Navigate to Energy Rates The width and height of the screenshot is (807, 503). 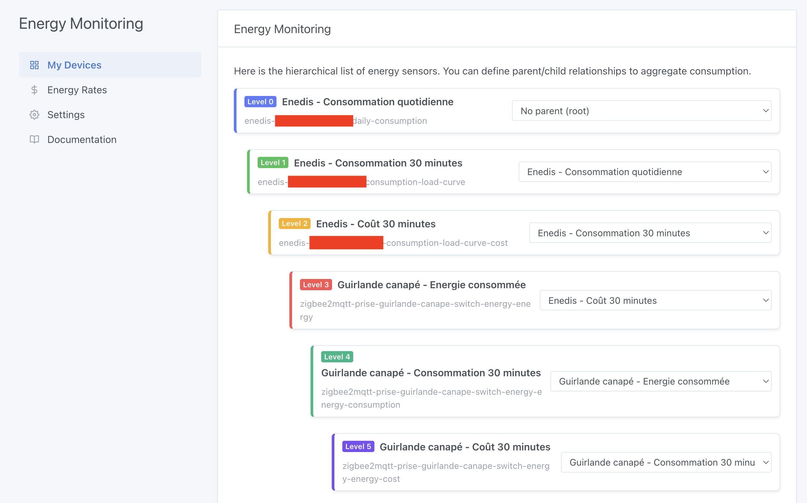[x=77, y=90]
